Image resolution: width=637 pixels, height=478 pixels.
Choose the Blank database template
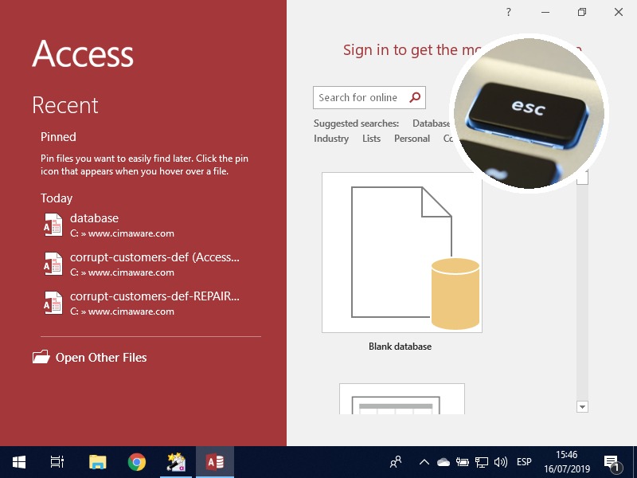pos(401,253)
